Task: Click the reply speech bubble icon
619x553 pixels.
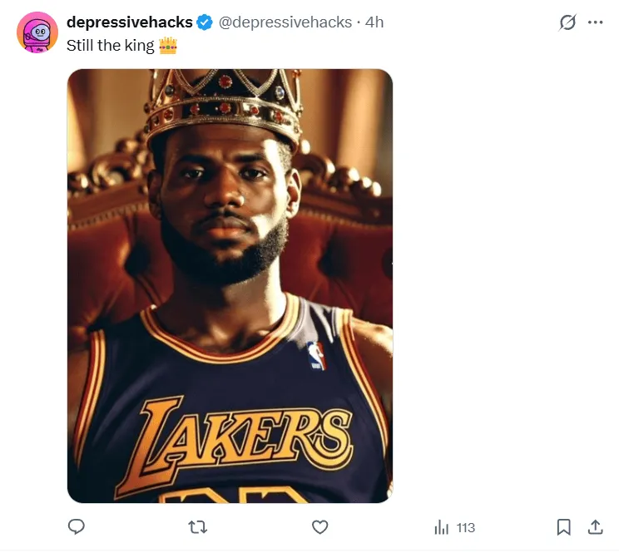Action: 77,526
